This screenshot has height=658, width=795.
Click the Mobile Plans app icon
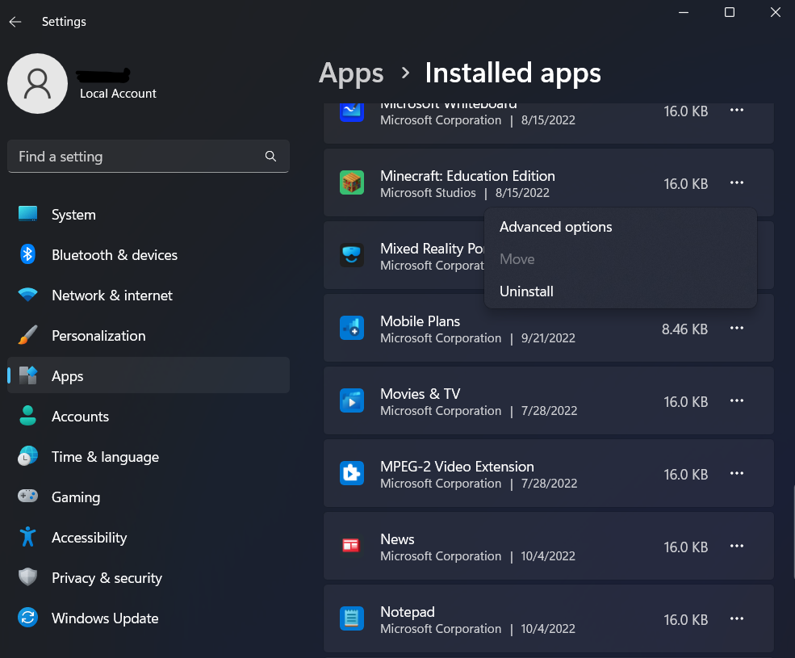(352, 329)
